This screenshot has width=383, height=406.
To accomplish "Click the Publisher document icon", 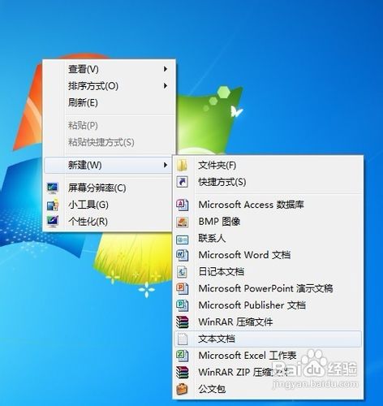I will (183, 305).
